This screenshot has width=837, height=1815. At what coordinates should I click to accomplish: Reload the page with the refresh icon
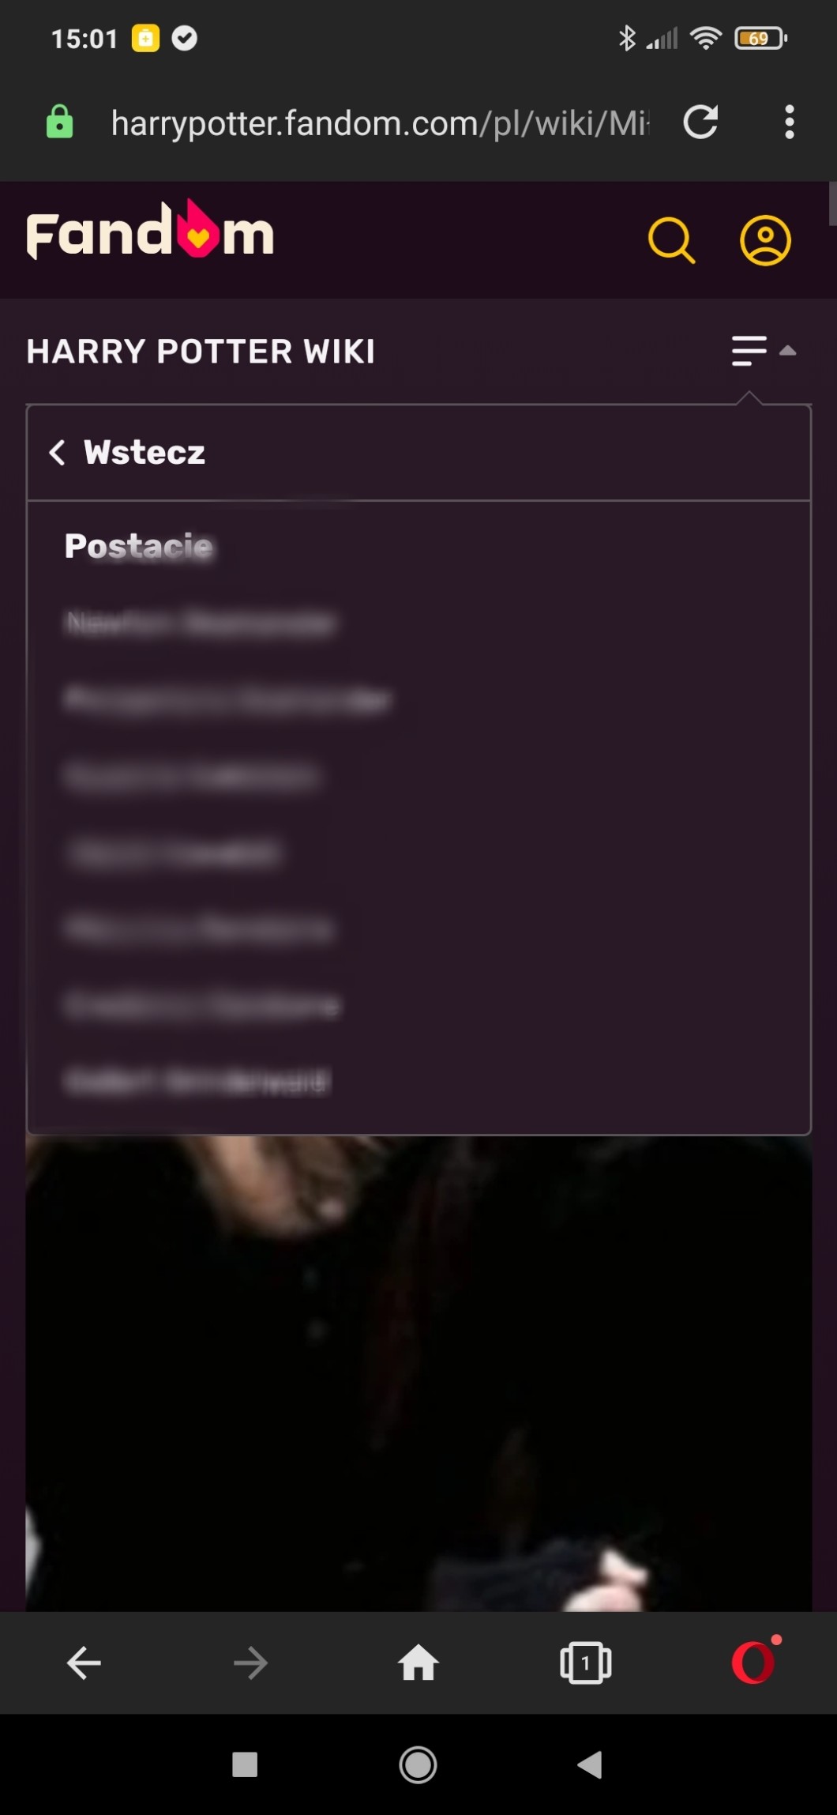pyautogui.click(x=700, y=122)
